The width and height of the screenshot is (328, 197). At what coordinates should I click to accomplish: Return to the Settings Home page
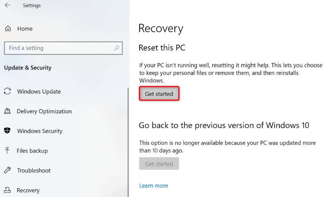tap(25, 29)
